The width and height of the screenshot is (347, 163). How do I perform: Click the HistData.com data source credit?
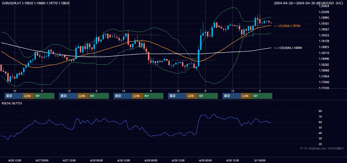tap(322, 148)
